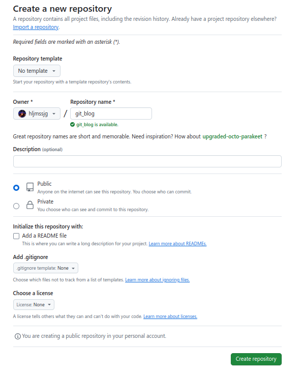
Task: Select the Private visibility radio button
Action: coord(16,206)
